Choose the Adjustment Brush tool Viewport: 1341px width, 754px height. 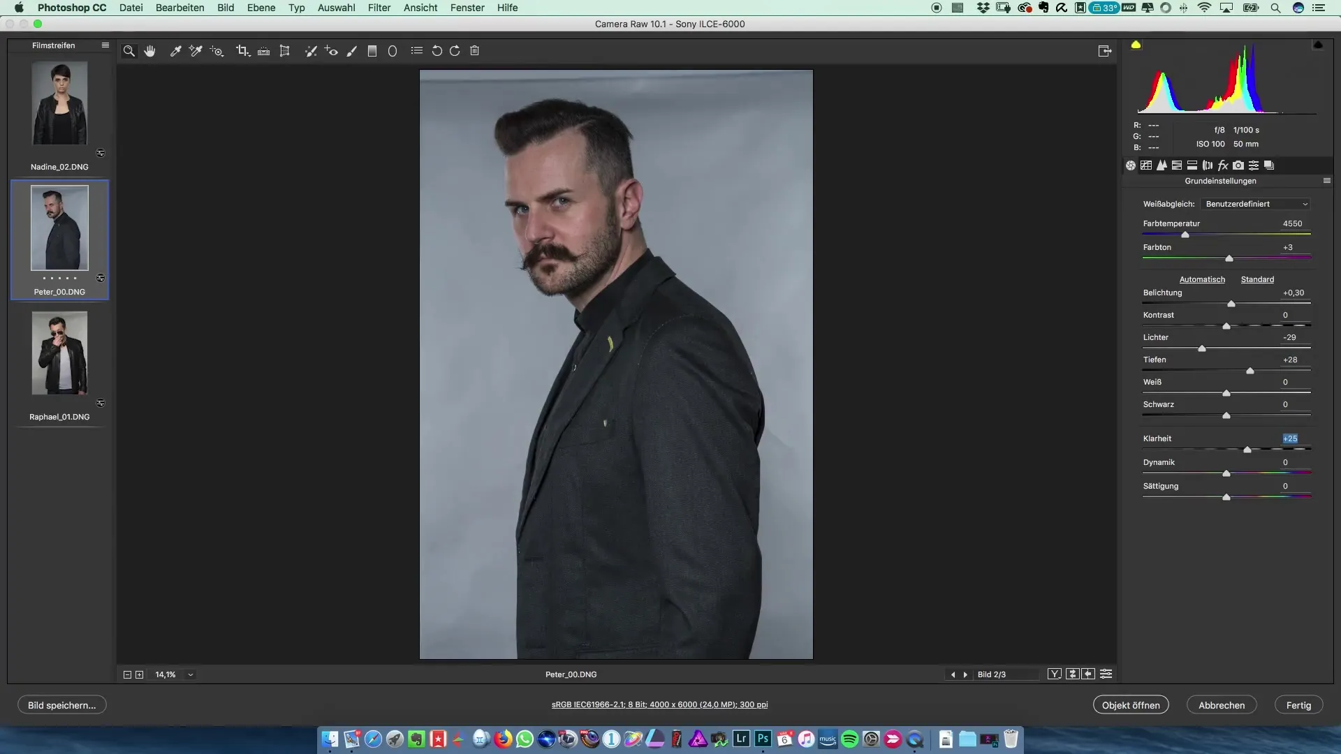pos(352,51)
